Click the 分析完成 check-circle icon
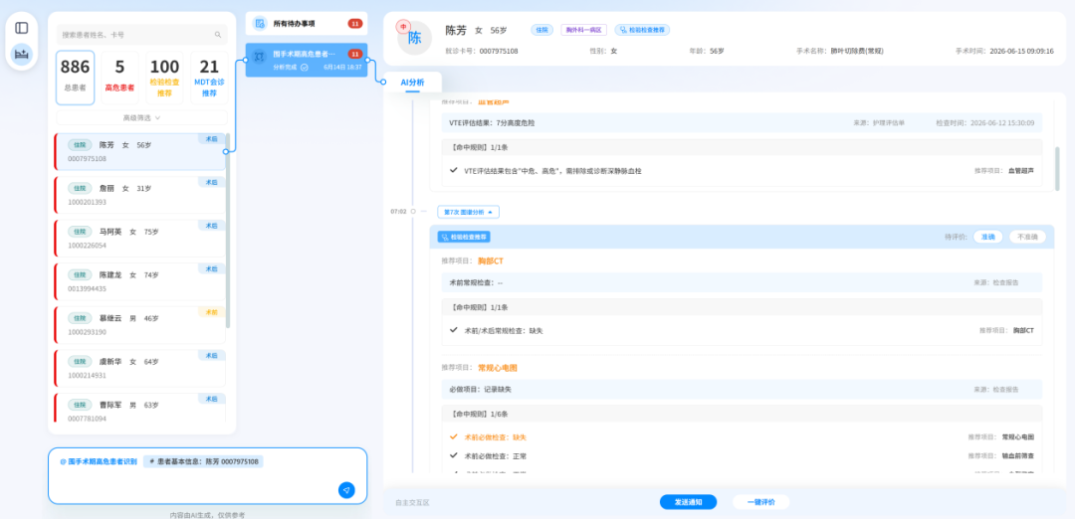1075x519 pixels. click(x=305, y=67)
